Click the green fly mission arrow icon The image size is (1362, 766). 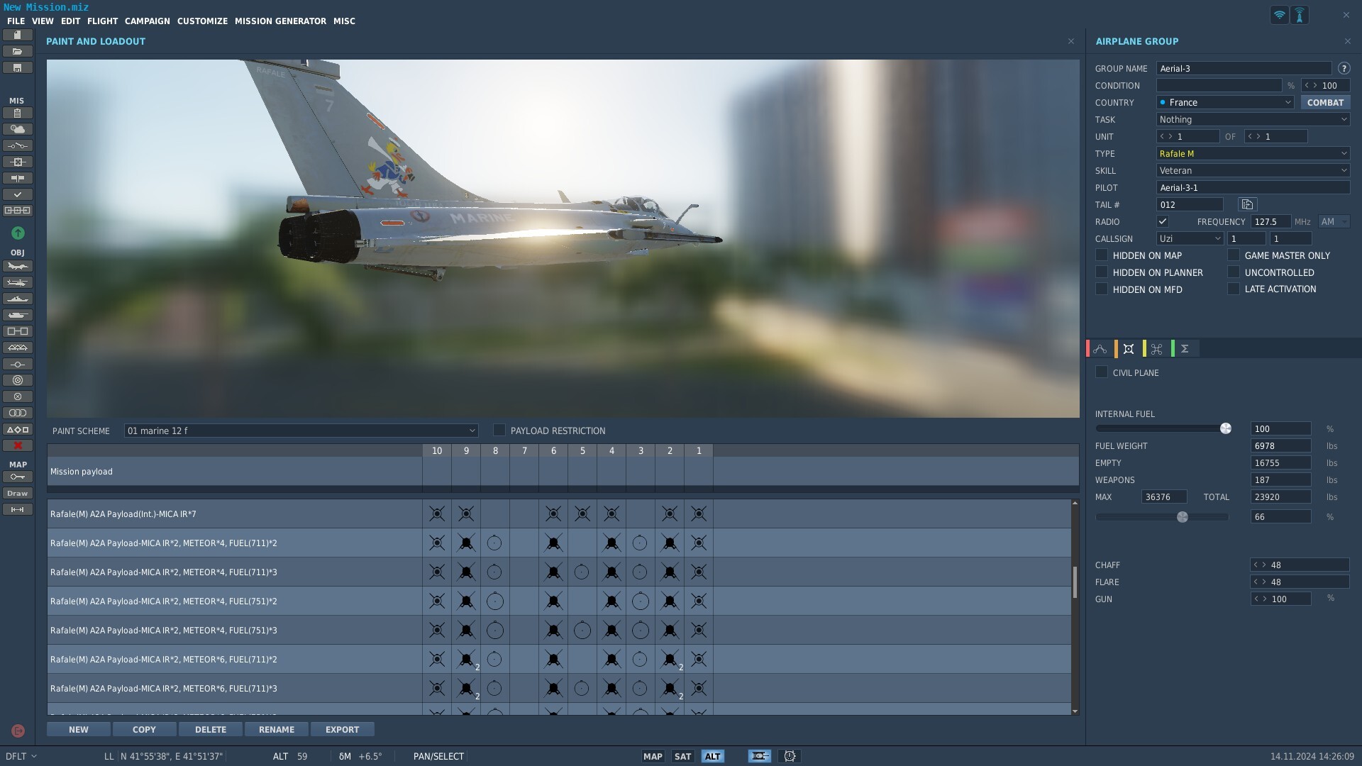click(18, 233)
